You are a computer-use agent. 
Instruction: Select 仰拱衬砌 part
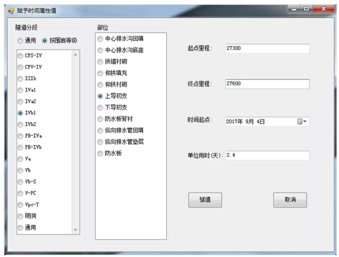(x=100, y=84)
